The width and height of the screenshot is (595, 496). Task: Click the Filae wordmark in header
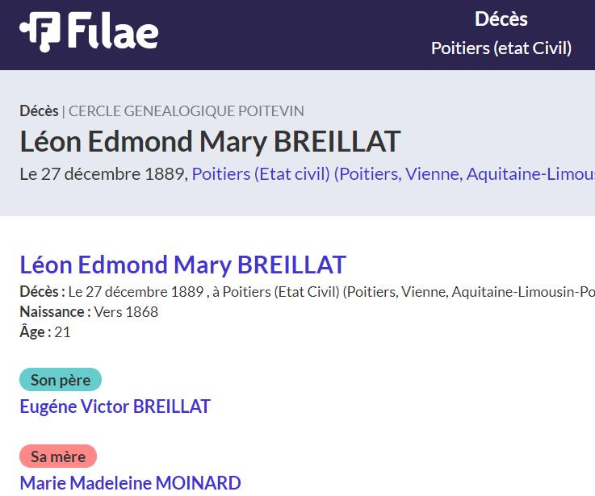click(113, 31)
